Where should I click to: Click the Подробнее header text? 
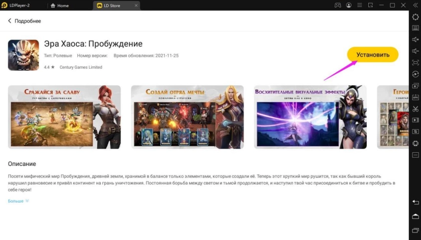(x=28, y=21)
